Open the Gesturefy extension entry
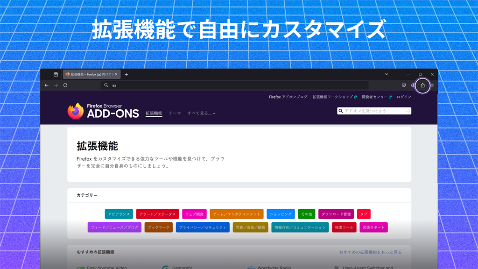 pyautogui.click(x=177, y=268)
